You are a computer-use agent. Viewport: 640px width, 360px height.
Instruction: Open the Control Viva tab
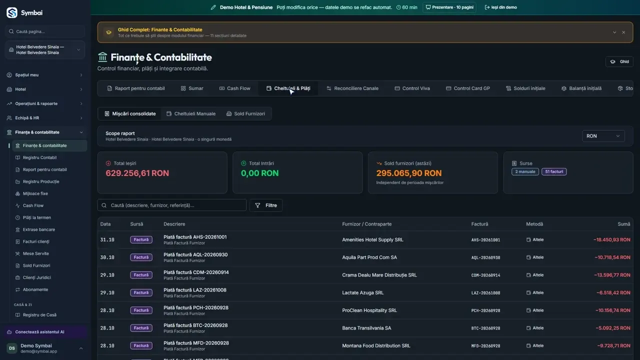pos(412,88)
